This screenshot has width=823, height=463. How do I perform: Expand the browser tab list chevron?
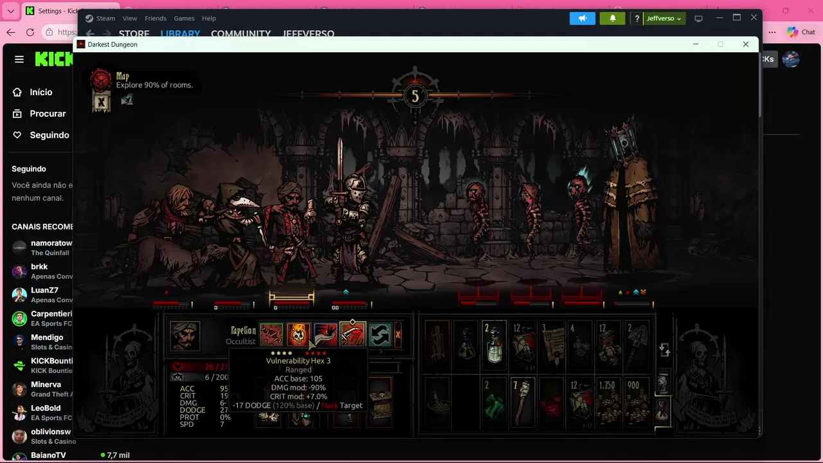[11, 11]
